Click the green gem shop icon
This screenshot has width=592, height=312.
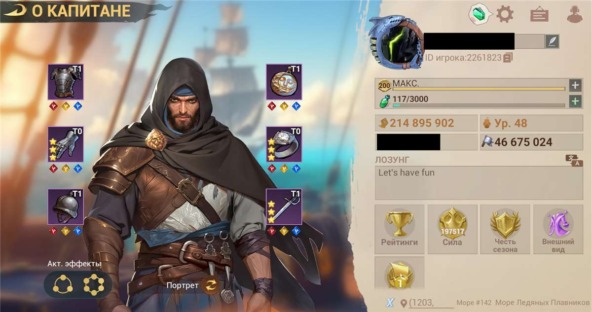pyautogui.click(x=480, y=14)
